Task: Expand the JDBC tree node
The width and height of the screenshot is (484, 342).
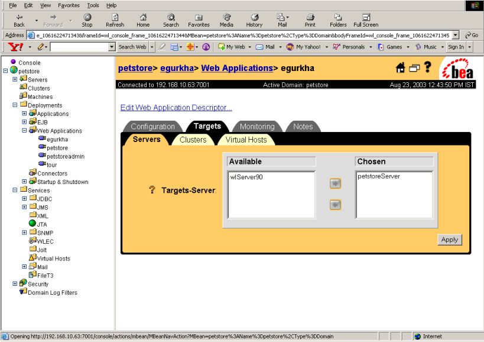Action: tap(24, 198)
